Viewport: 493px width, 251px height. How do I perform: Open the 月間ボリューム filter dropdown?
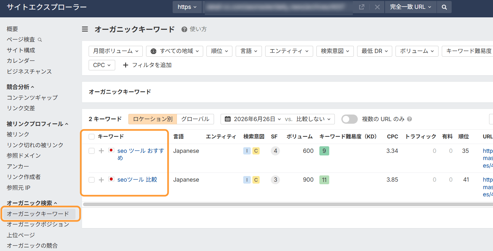[116, 51]
